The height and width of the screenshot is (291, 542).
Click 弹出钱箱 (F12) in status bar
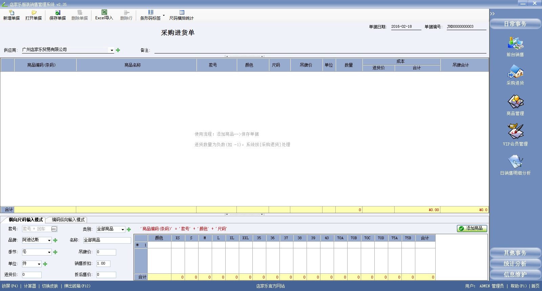(77, 286)
